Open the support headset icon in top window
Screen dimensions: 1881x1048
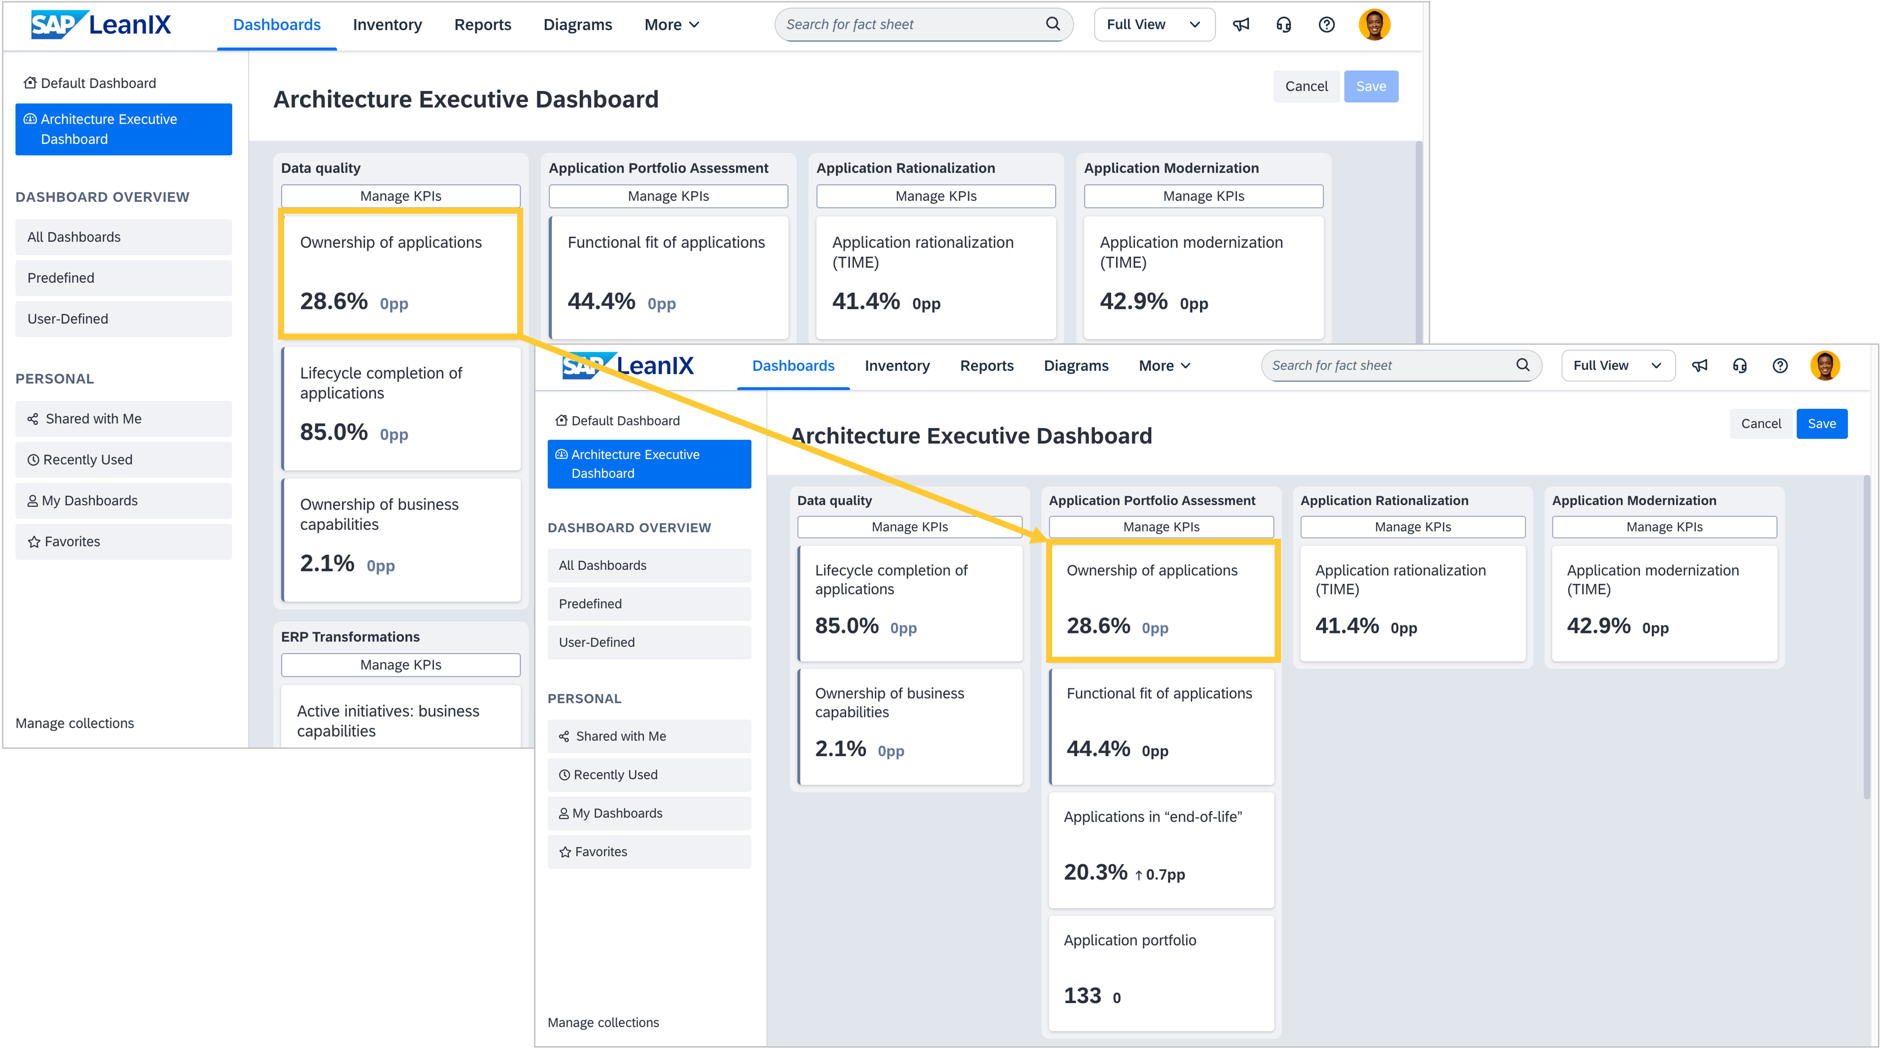pyautogui.click(x=1284, y=25)
